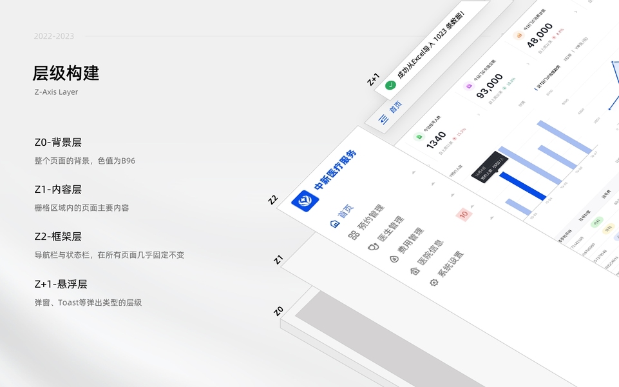
Task: Click the orange icon on the 48,000 card
Action: point(519,35)
